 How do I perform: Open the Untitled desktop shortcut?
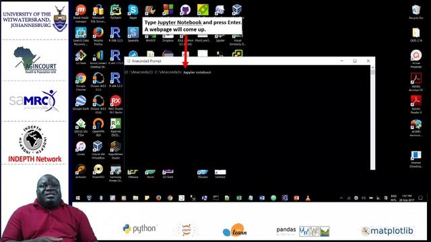tap(220, 173)
